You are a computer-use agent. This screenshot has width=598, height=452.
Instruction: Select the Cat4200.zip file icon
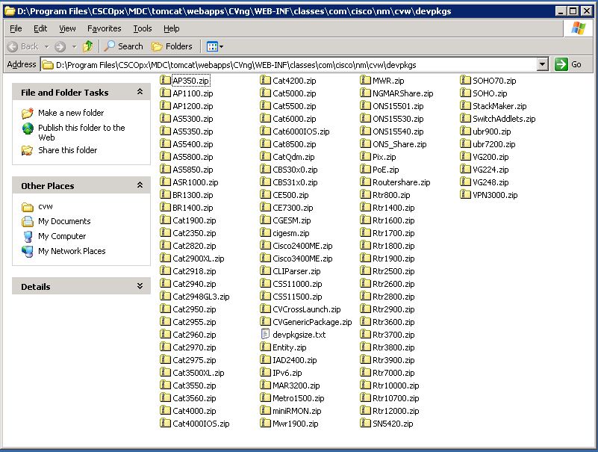[265, 80]
